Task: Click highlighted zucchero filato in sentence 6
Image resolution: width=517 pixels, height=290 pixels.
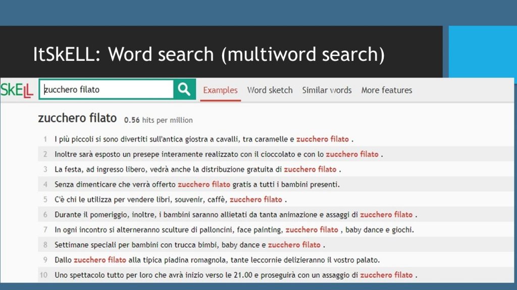Action: click(386, 214)
